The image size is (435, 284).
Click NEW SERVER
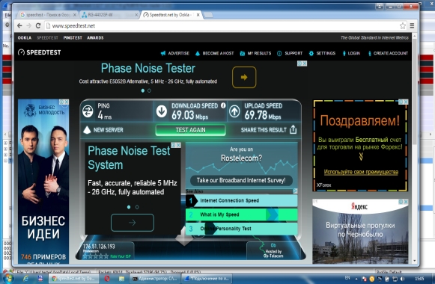click(103, 130)
